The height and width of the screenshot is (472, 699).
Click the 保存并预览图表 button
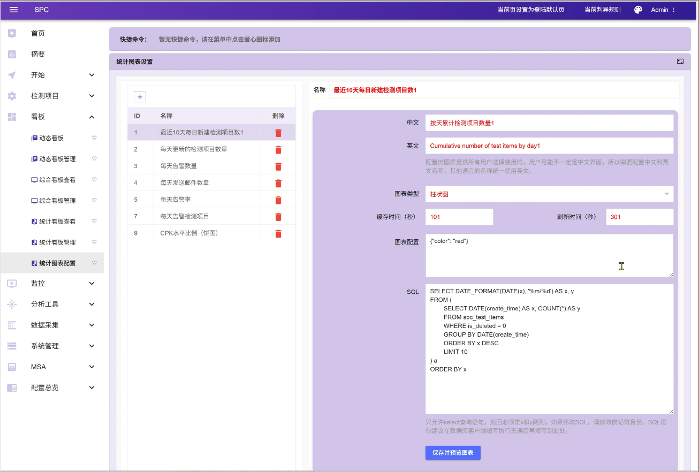click(453, 453)
